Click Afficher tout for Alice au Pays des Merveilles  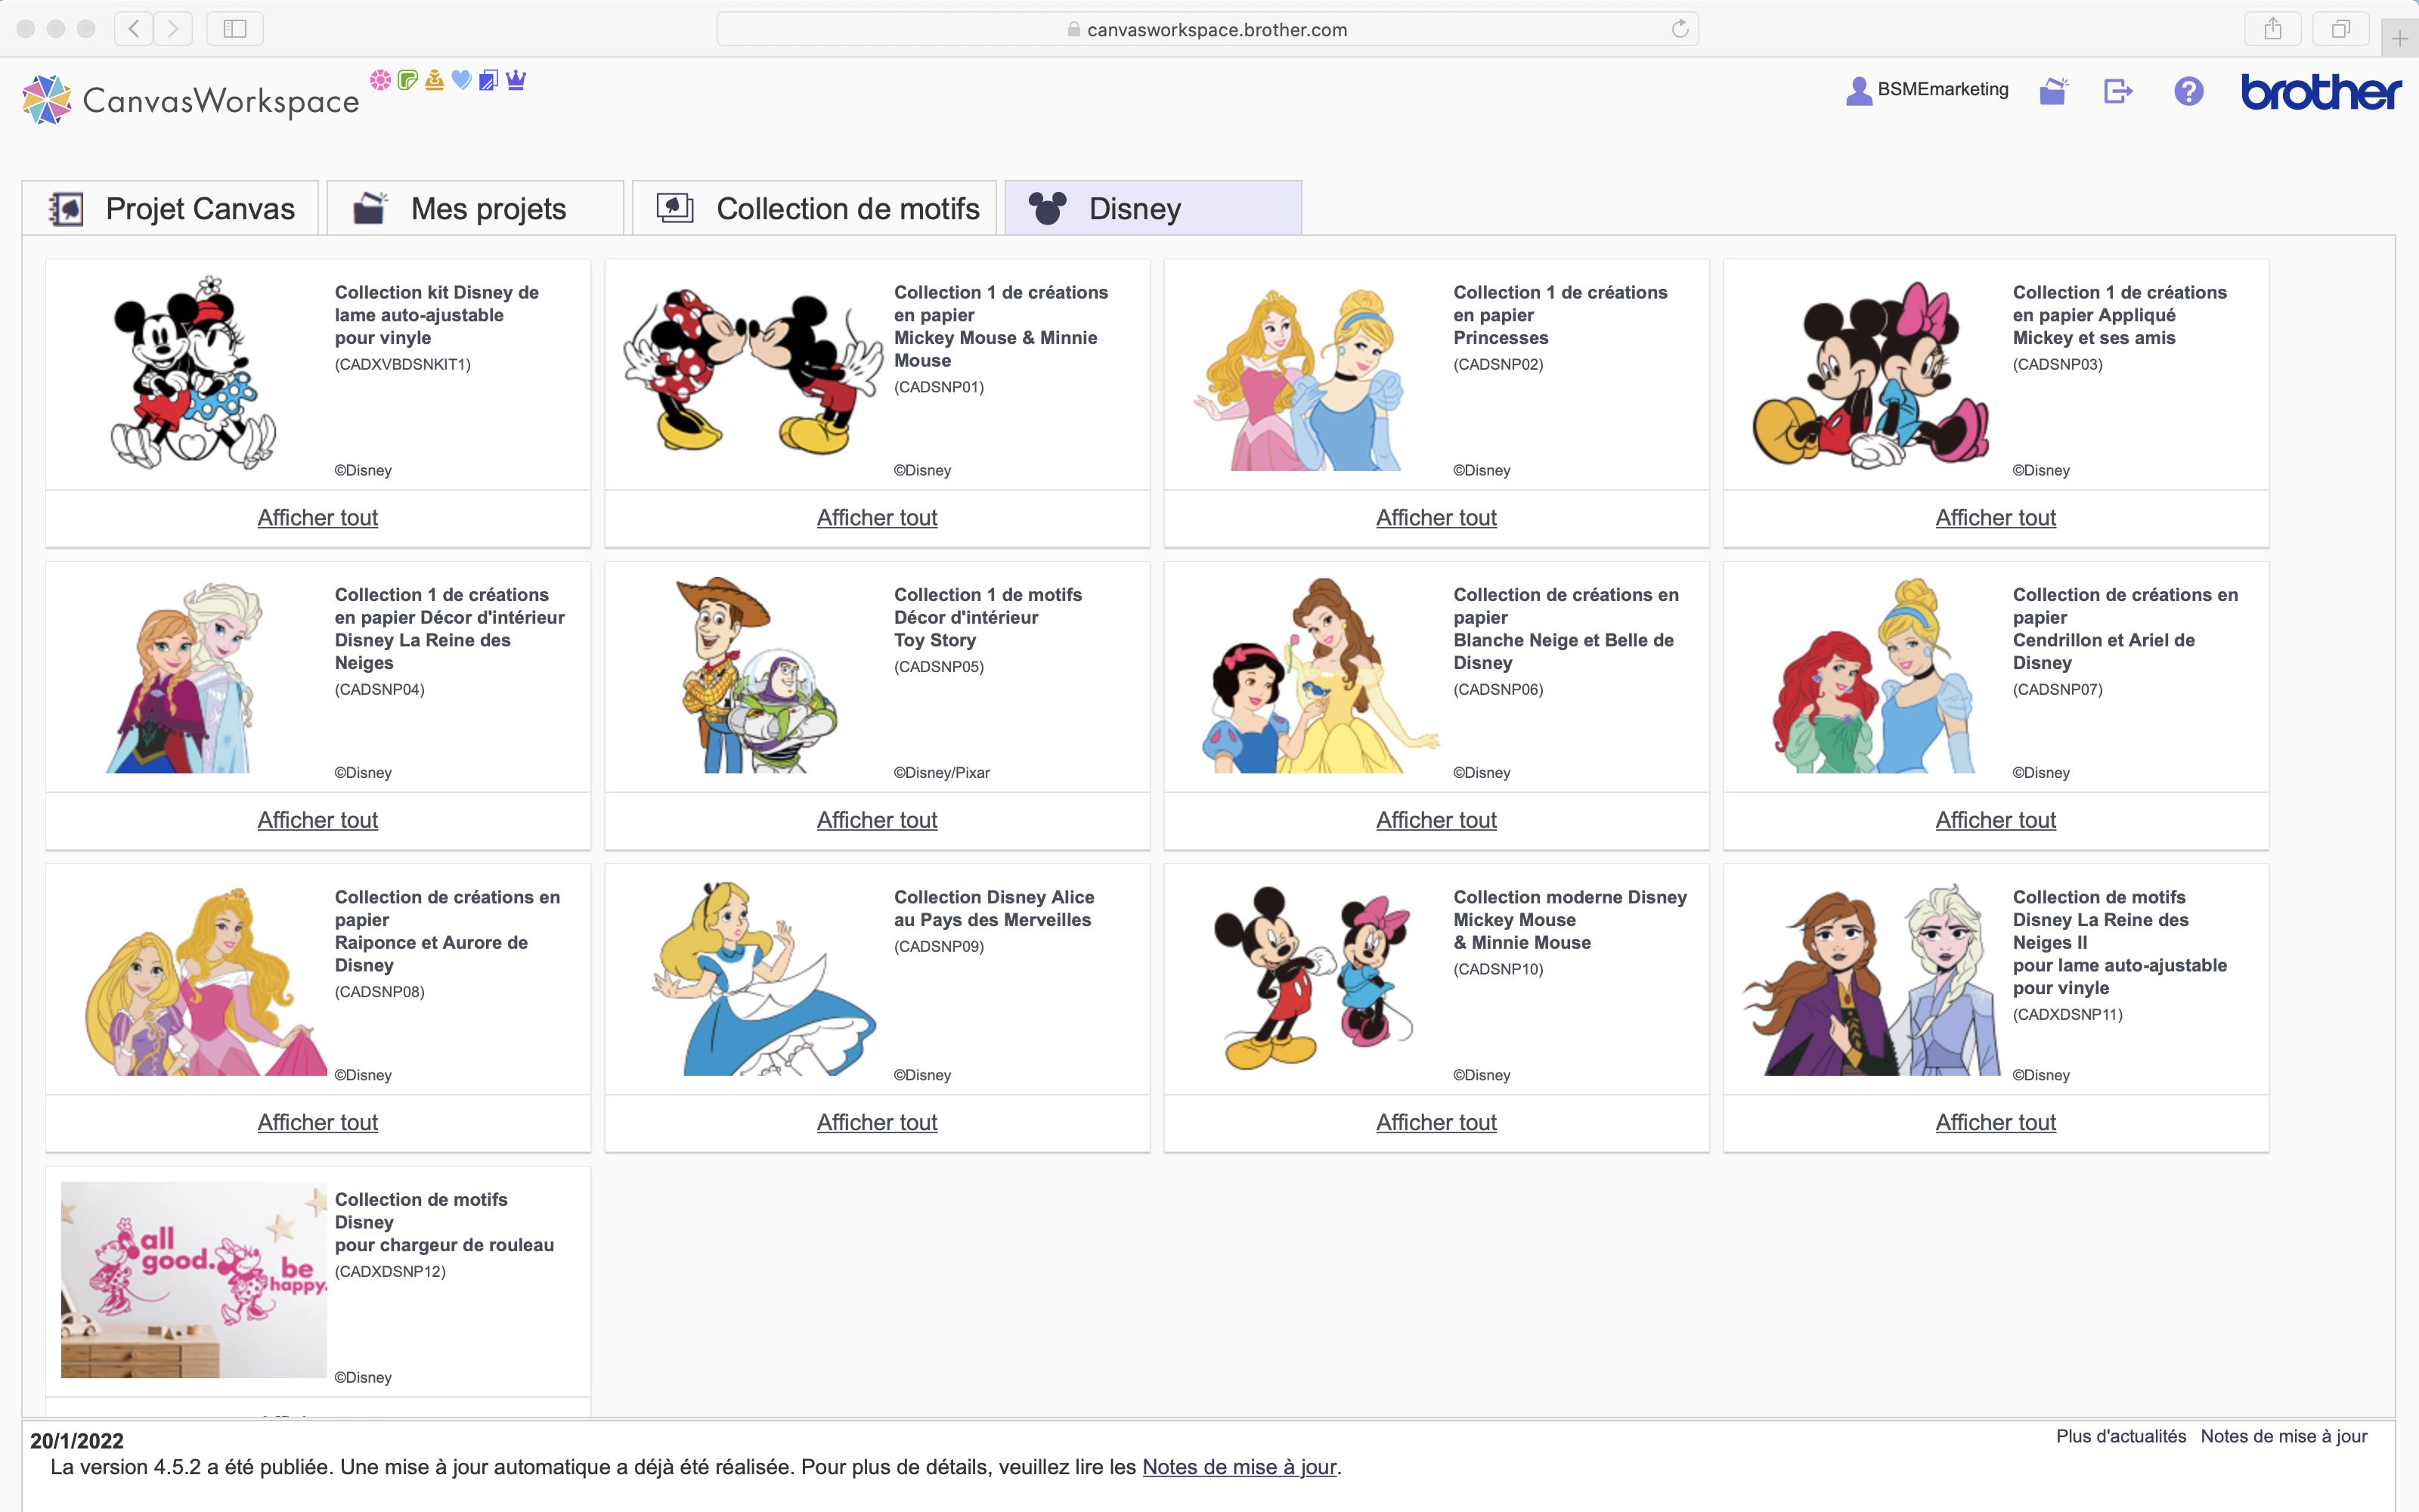877,1123
